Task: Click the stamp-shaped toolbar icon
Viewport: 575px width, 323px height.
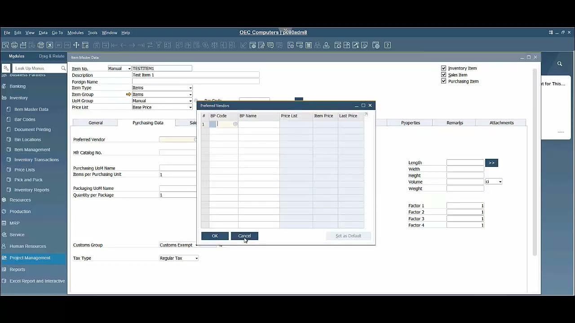Action: pos(326,45)
